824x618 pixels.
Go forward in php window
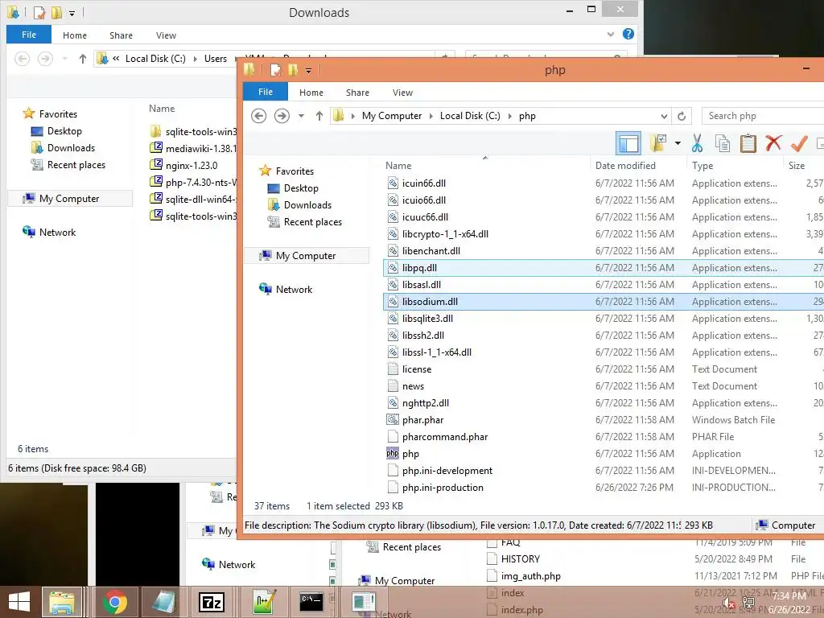pos(282,116)
